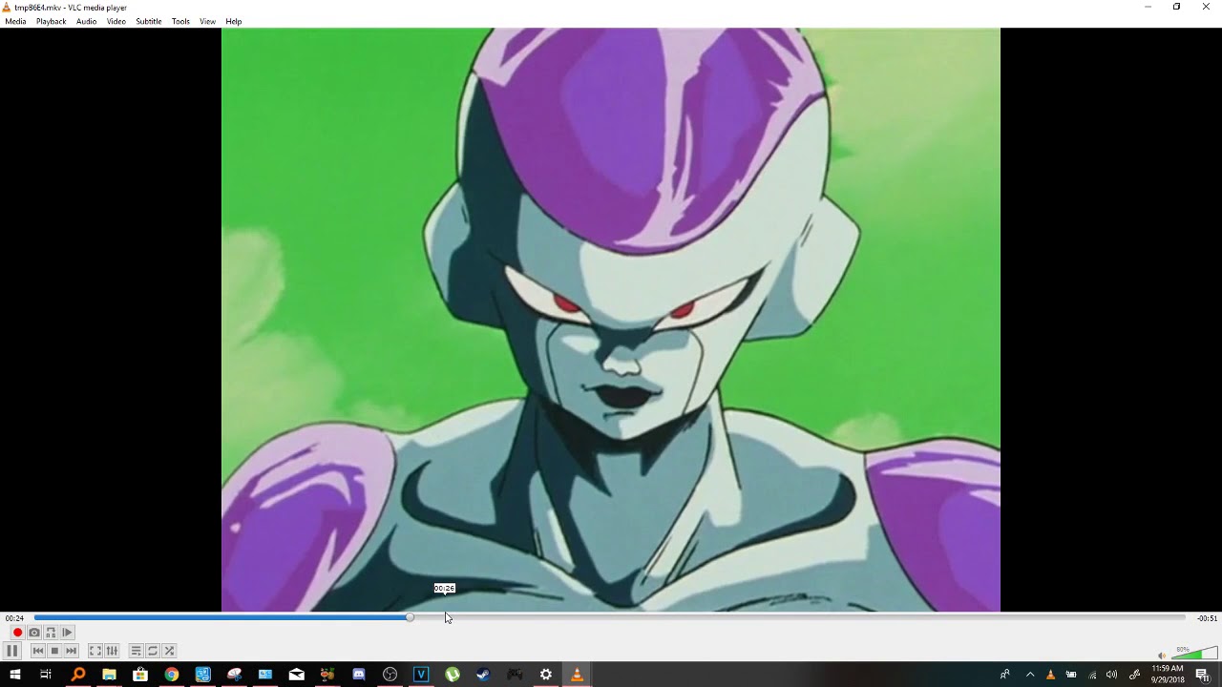Open the Video menu

coord(116,21)
